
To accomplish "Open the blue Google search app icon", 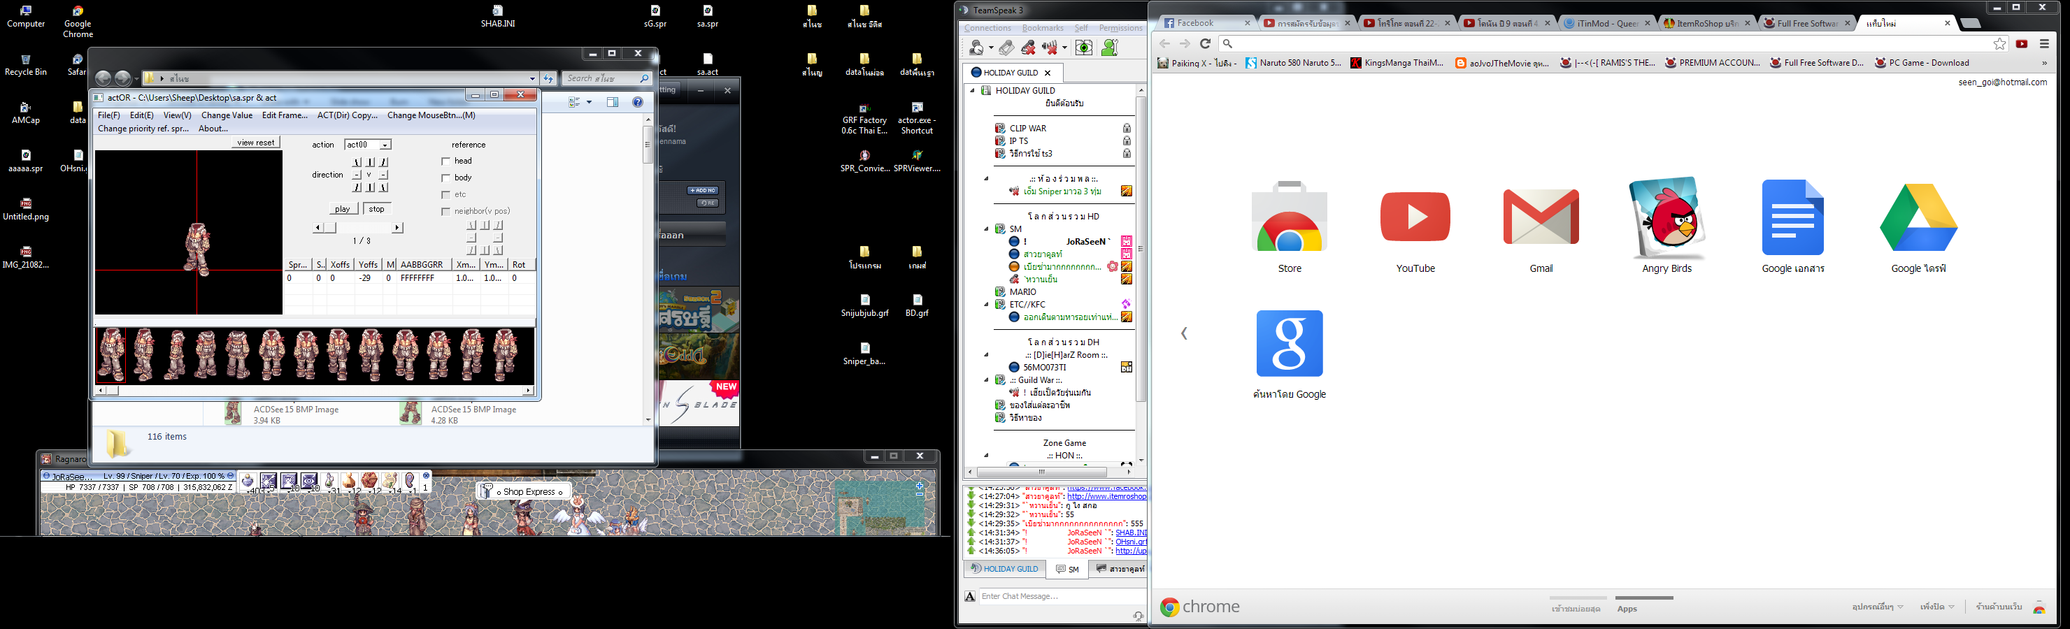I will (x=1289, y=343).
